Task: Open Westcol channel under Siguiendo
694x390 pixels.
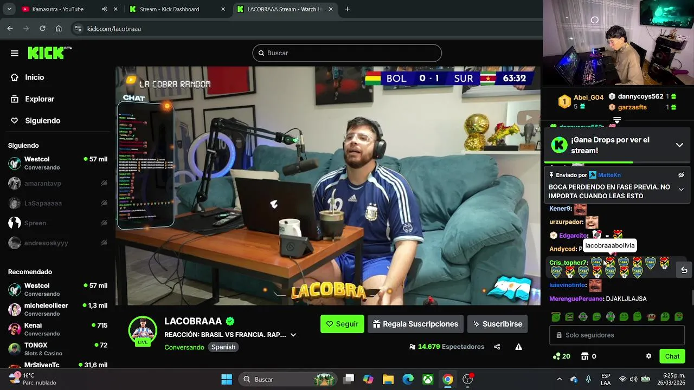Action: pos(57,163)
